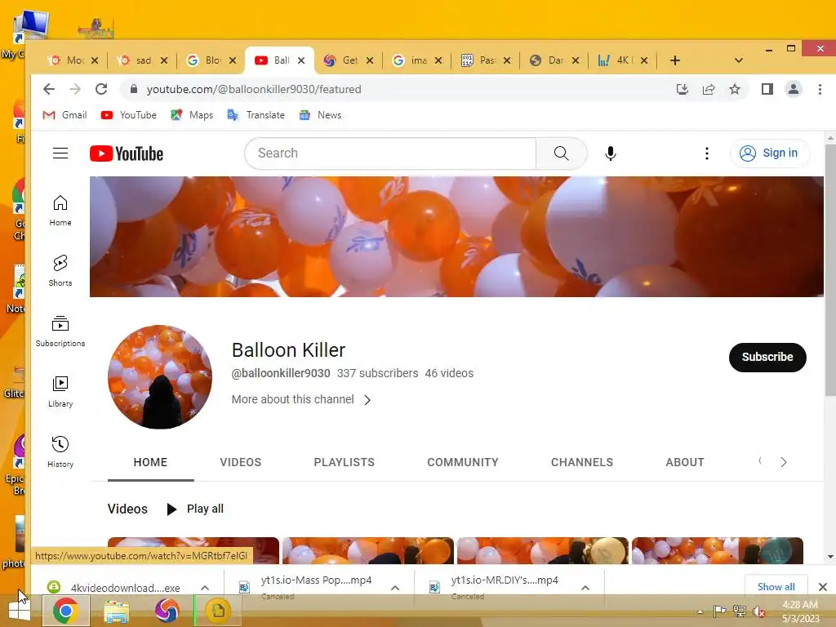The height and width of the screenshot is (627, 836).
Task: Show all downloads
Action: [x=776, y=587]
